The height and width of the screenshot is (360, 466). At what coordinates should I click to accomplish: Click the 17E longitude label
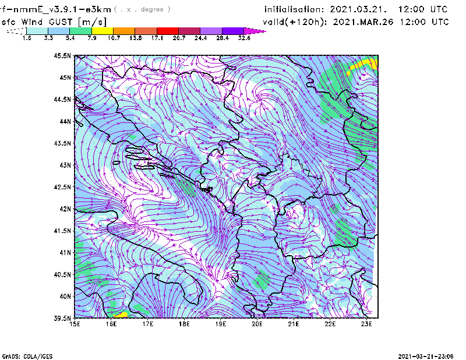[148, 324]
